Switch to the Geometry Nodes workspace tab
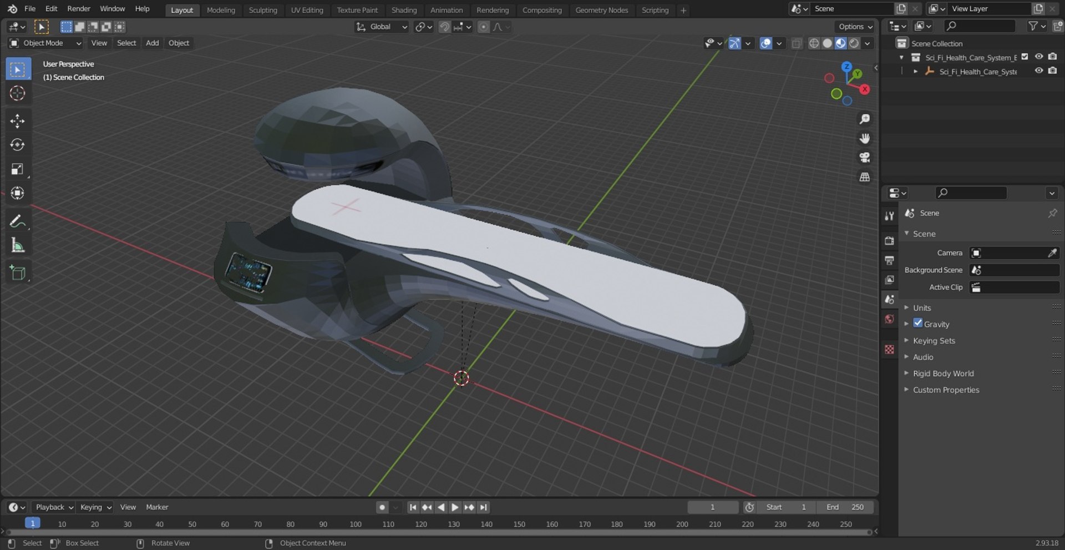1065x550 pixels. (x=601, y=10)
